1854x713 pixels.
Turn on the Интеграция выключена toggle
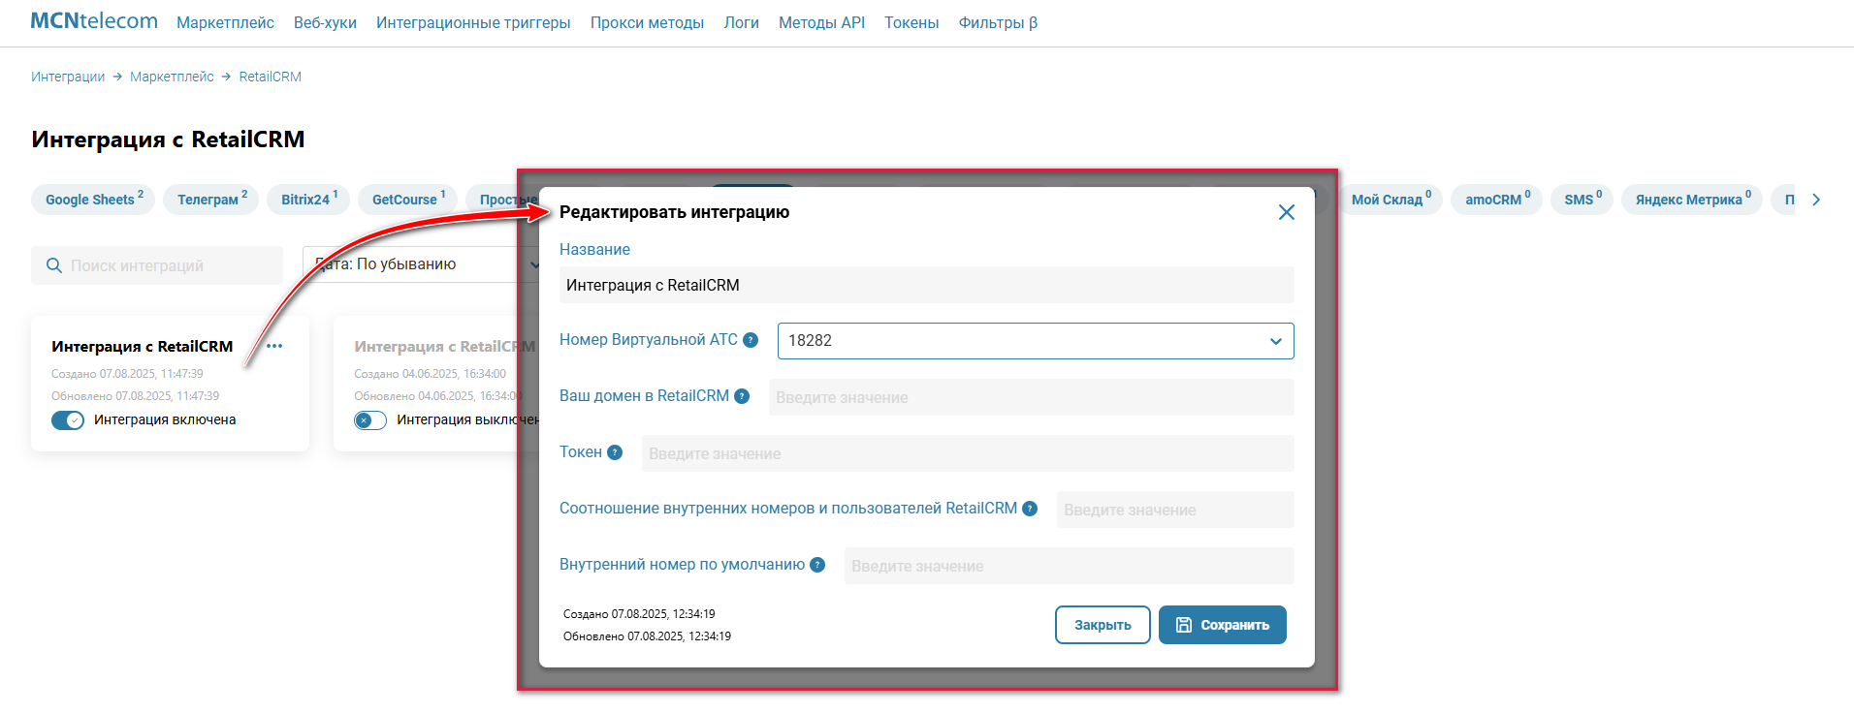click(x=370, y=420)
